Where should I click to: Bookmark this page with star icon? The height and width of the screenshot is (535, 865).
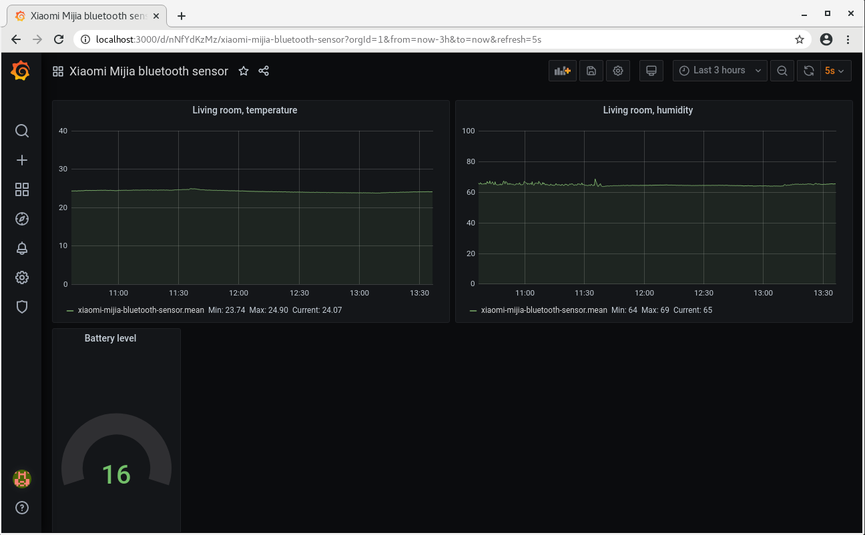[800, 39]
